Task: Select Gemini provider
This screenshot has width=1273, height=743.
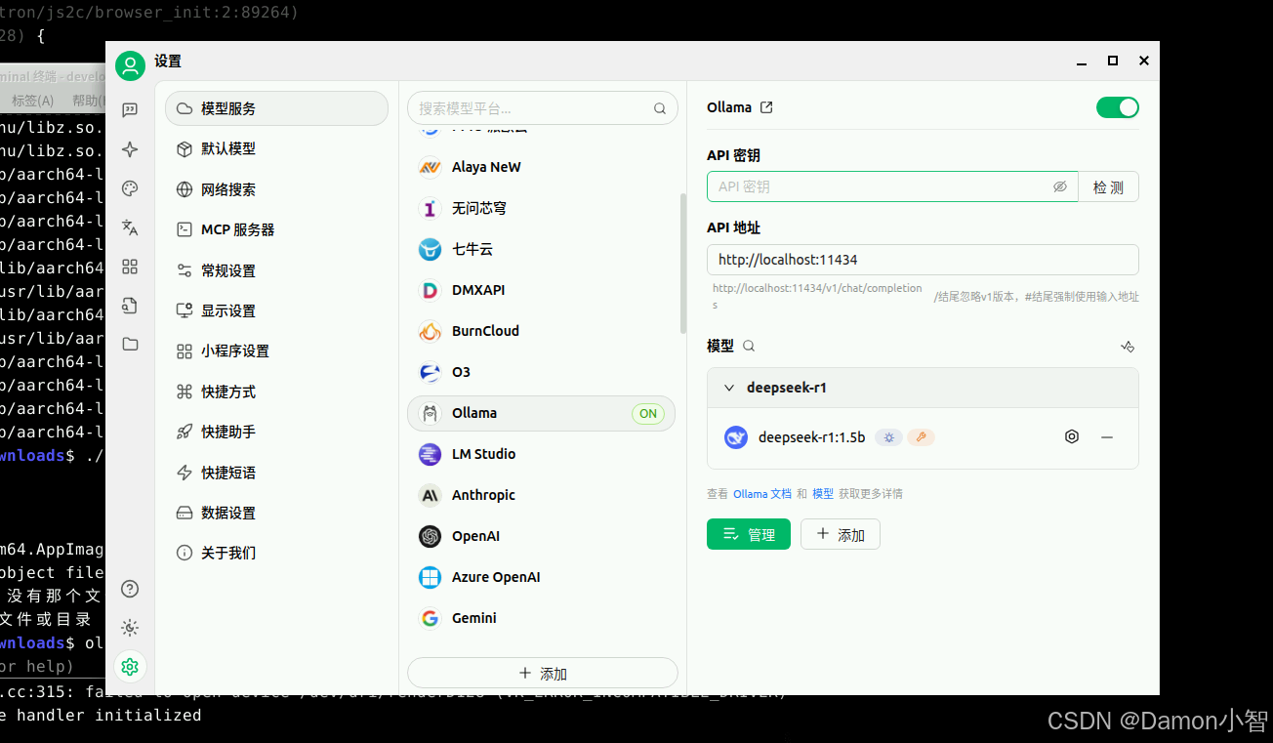Action: (541, 618)
